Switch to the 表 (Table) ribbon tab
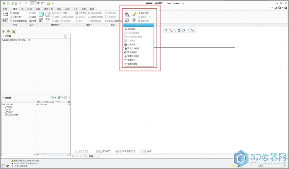 22,9
